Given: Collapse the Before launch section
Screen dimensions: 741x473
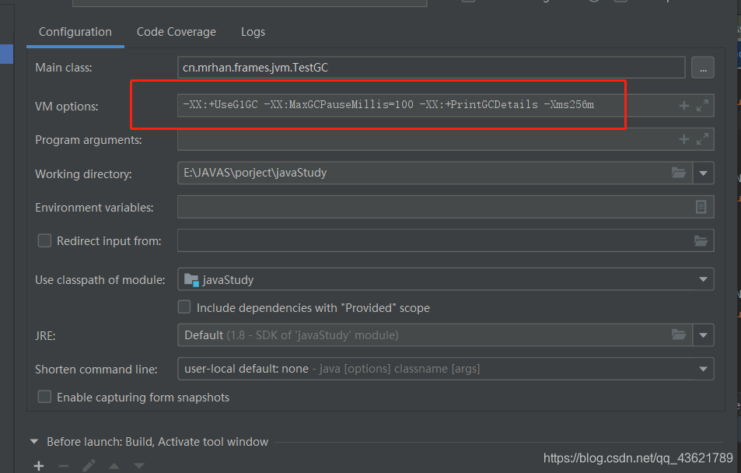Looking at the screenshot, I should pyautogui.click(x=34, y=441).
